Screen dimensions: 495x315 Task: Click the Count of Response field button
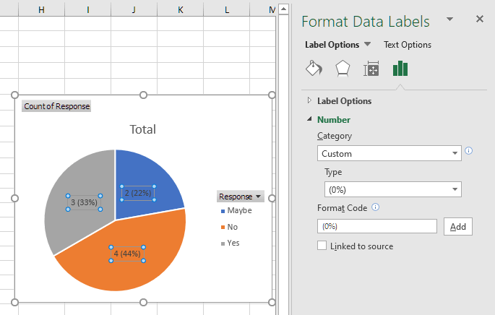coord(56,106)
